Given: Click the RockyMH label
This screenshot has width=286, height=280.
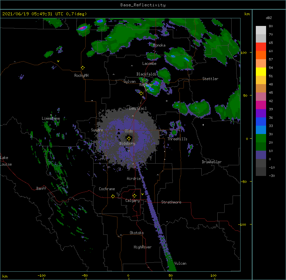Looking at the screenshot, I should click(81, 75).
